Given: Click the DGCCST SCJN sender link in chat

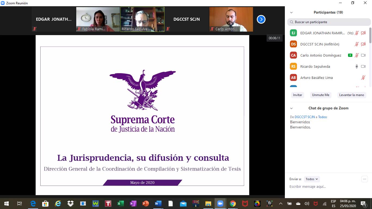Looking at the screenshot, I should (304, 117).
